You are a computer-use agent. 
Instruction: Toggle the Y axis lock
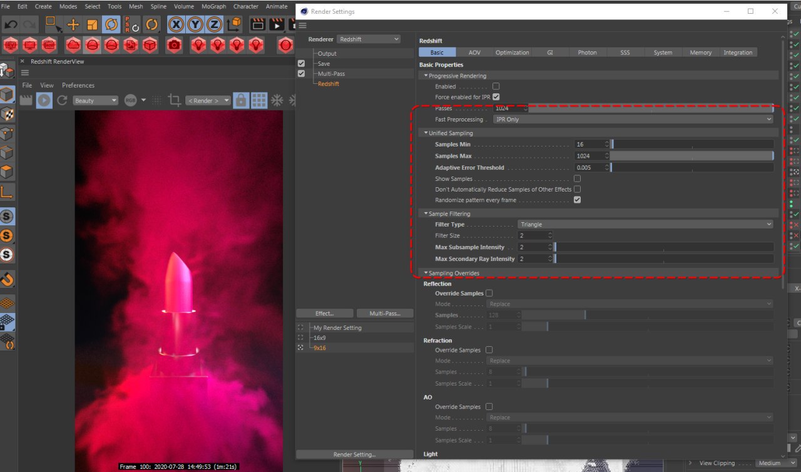click(x=196, y=24)
